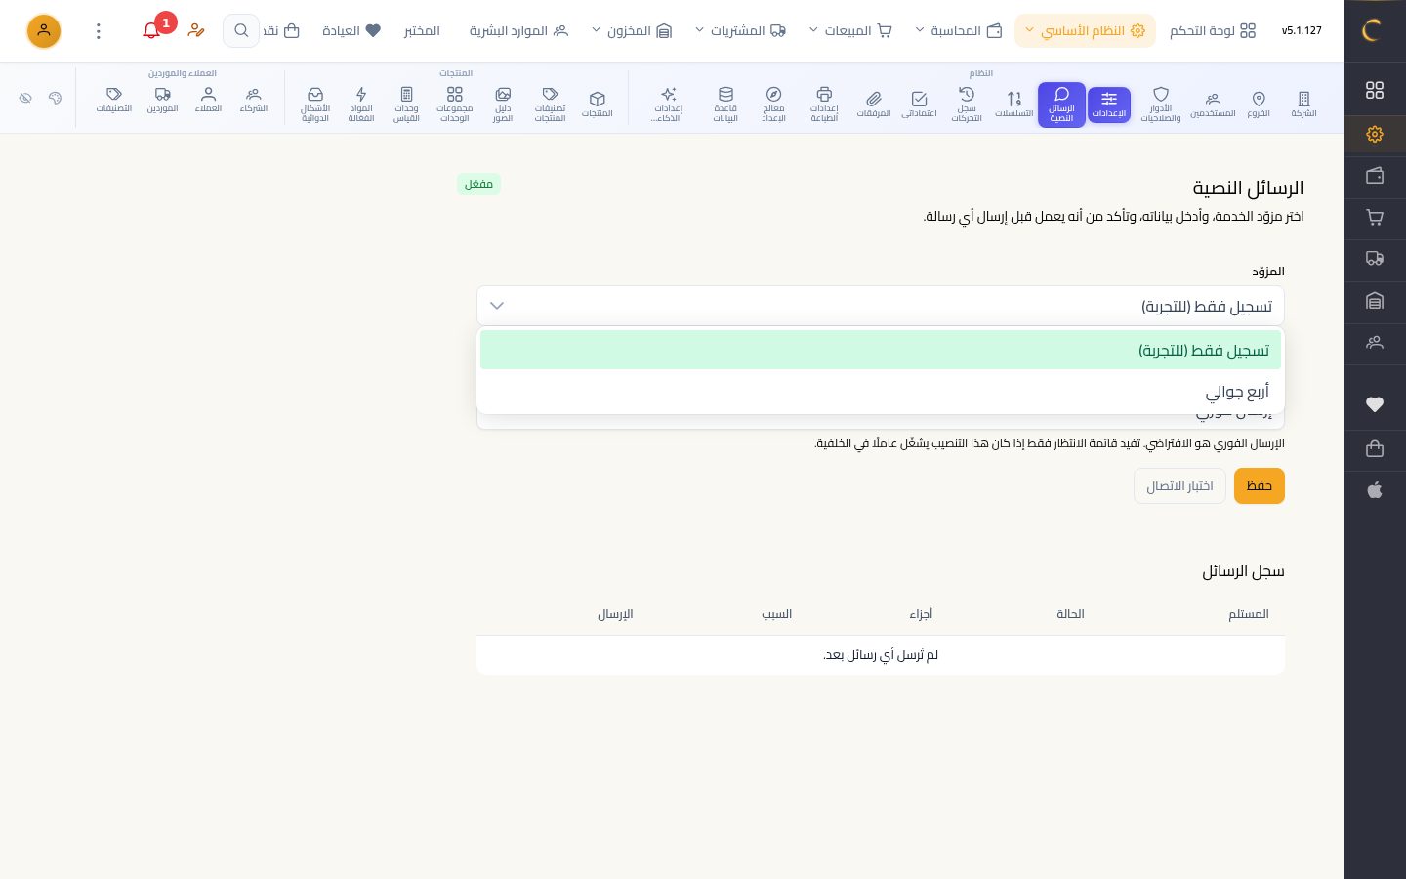This screenshot has height=879, width=1406.
Task: Choose أربع جوالي from provider list
Action: coord(881,391)
